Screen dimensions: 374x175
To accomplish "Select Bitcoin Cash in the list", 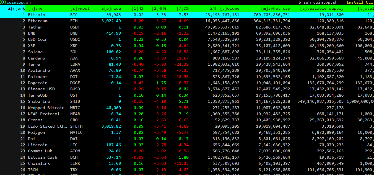I will click(x=42, y=157).
